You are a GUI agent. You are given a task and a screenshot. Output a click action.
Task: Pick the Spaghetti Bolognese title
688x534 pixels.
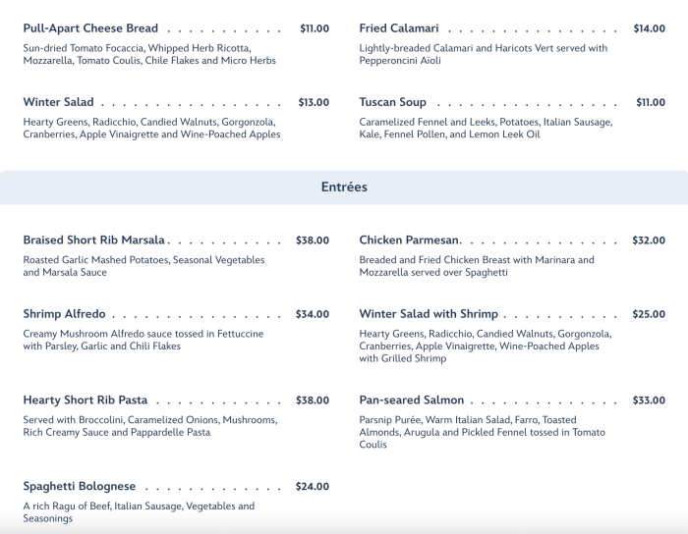coord(80,487)
